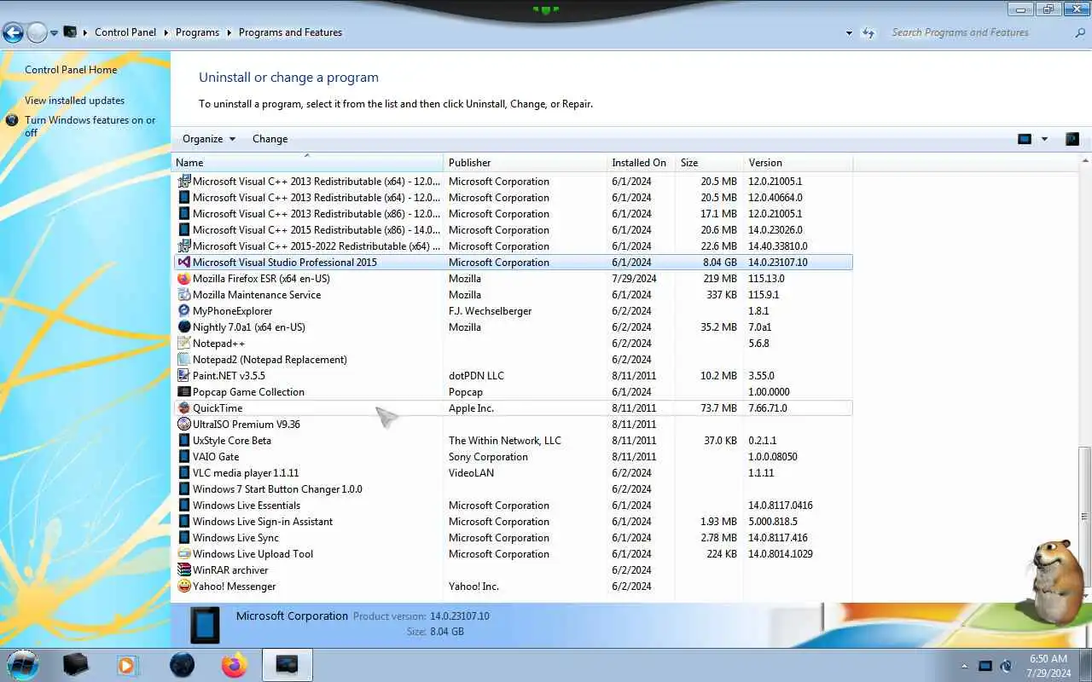Open the Organize dropdown menu

[x=209, y=139]
